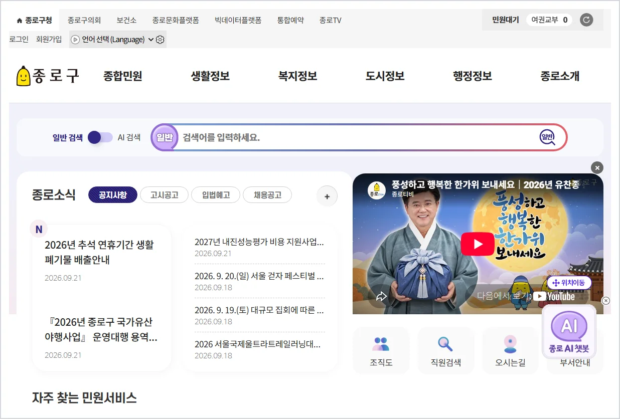
Task: Go to 보건소 site
Action: pos(126,21)
